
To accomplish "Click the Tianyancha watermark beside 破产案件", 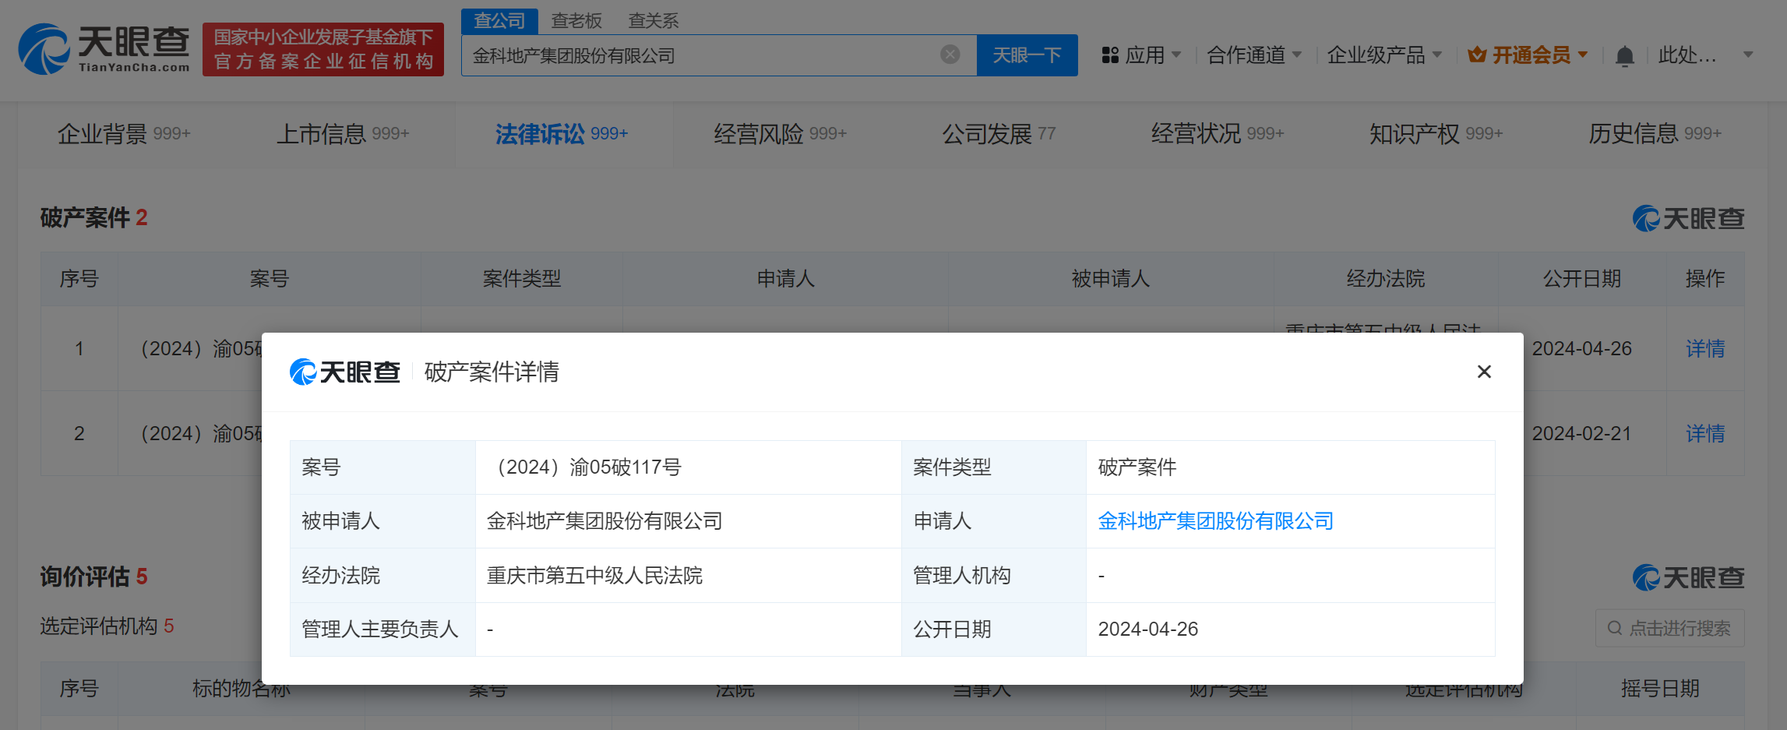I will click(1687, 218).
